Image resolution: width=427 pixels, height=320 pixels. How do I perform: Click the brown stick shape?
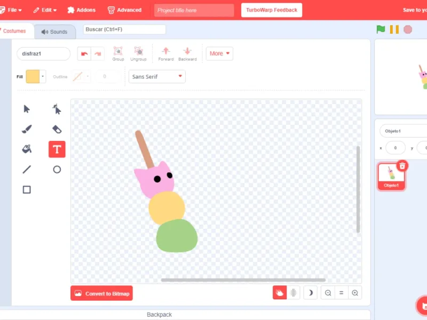pyautogui.click(x=144, y=149)
